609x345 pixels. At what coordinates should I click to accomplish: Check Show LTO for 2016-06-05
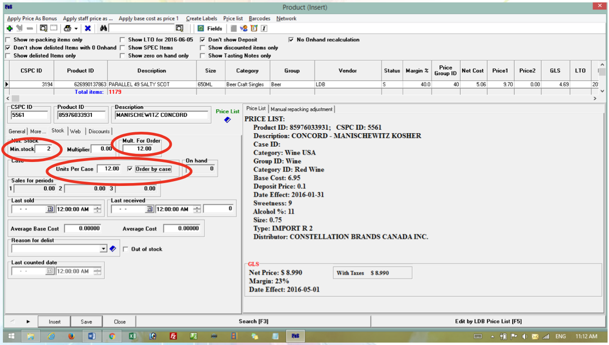click(123, 40)
